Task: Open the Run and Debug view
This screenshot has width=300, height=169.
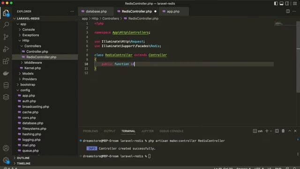Action: pyautogui.click(x=6, y=49)
